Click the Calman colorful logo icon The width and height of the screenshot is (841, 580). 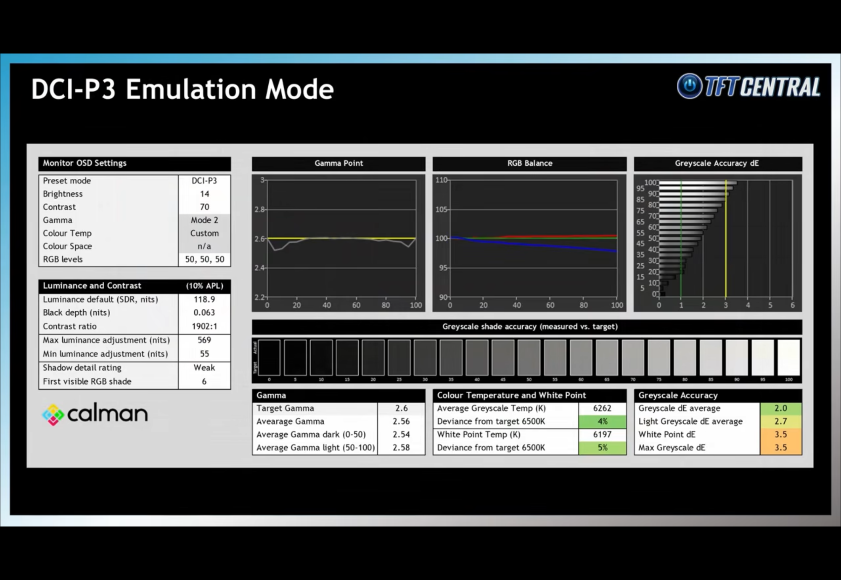pyautogui.click(x=53, y=415)
